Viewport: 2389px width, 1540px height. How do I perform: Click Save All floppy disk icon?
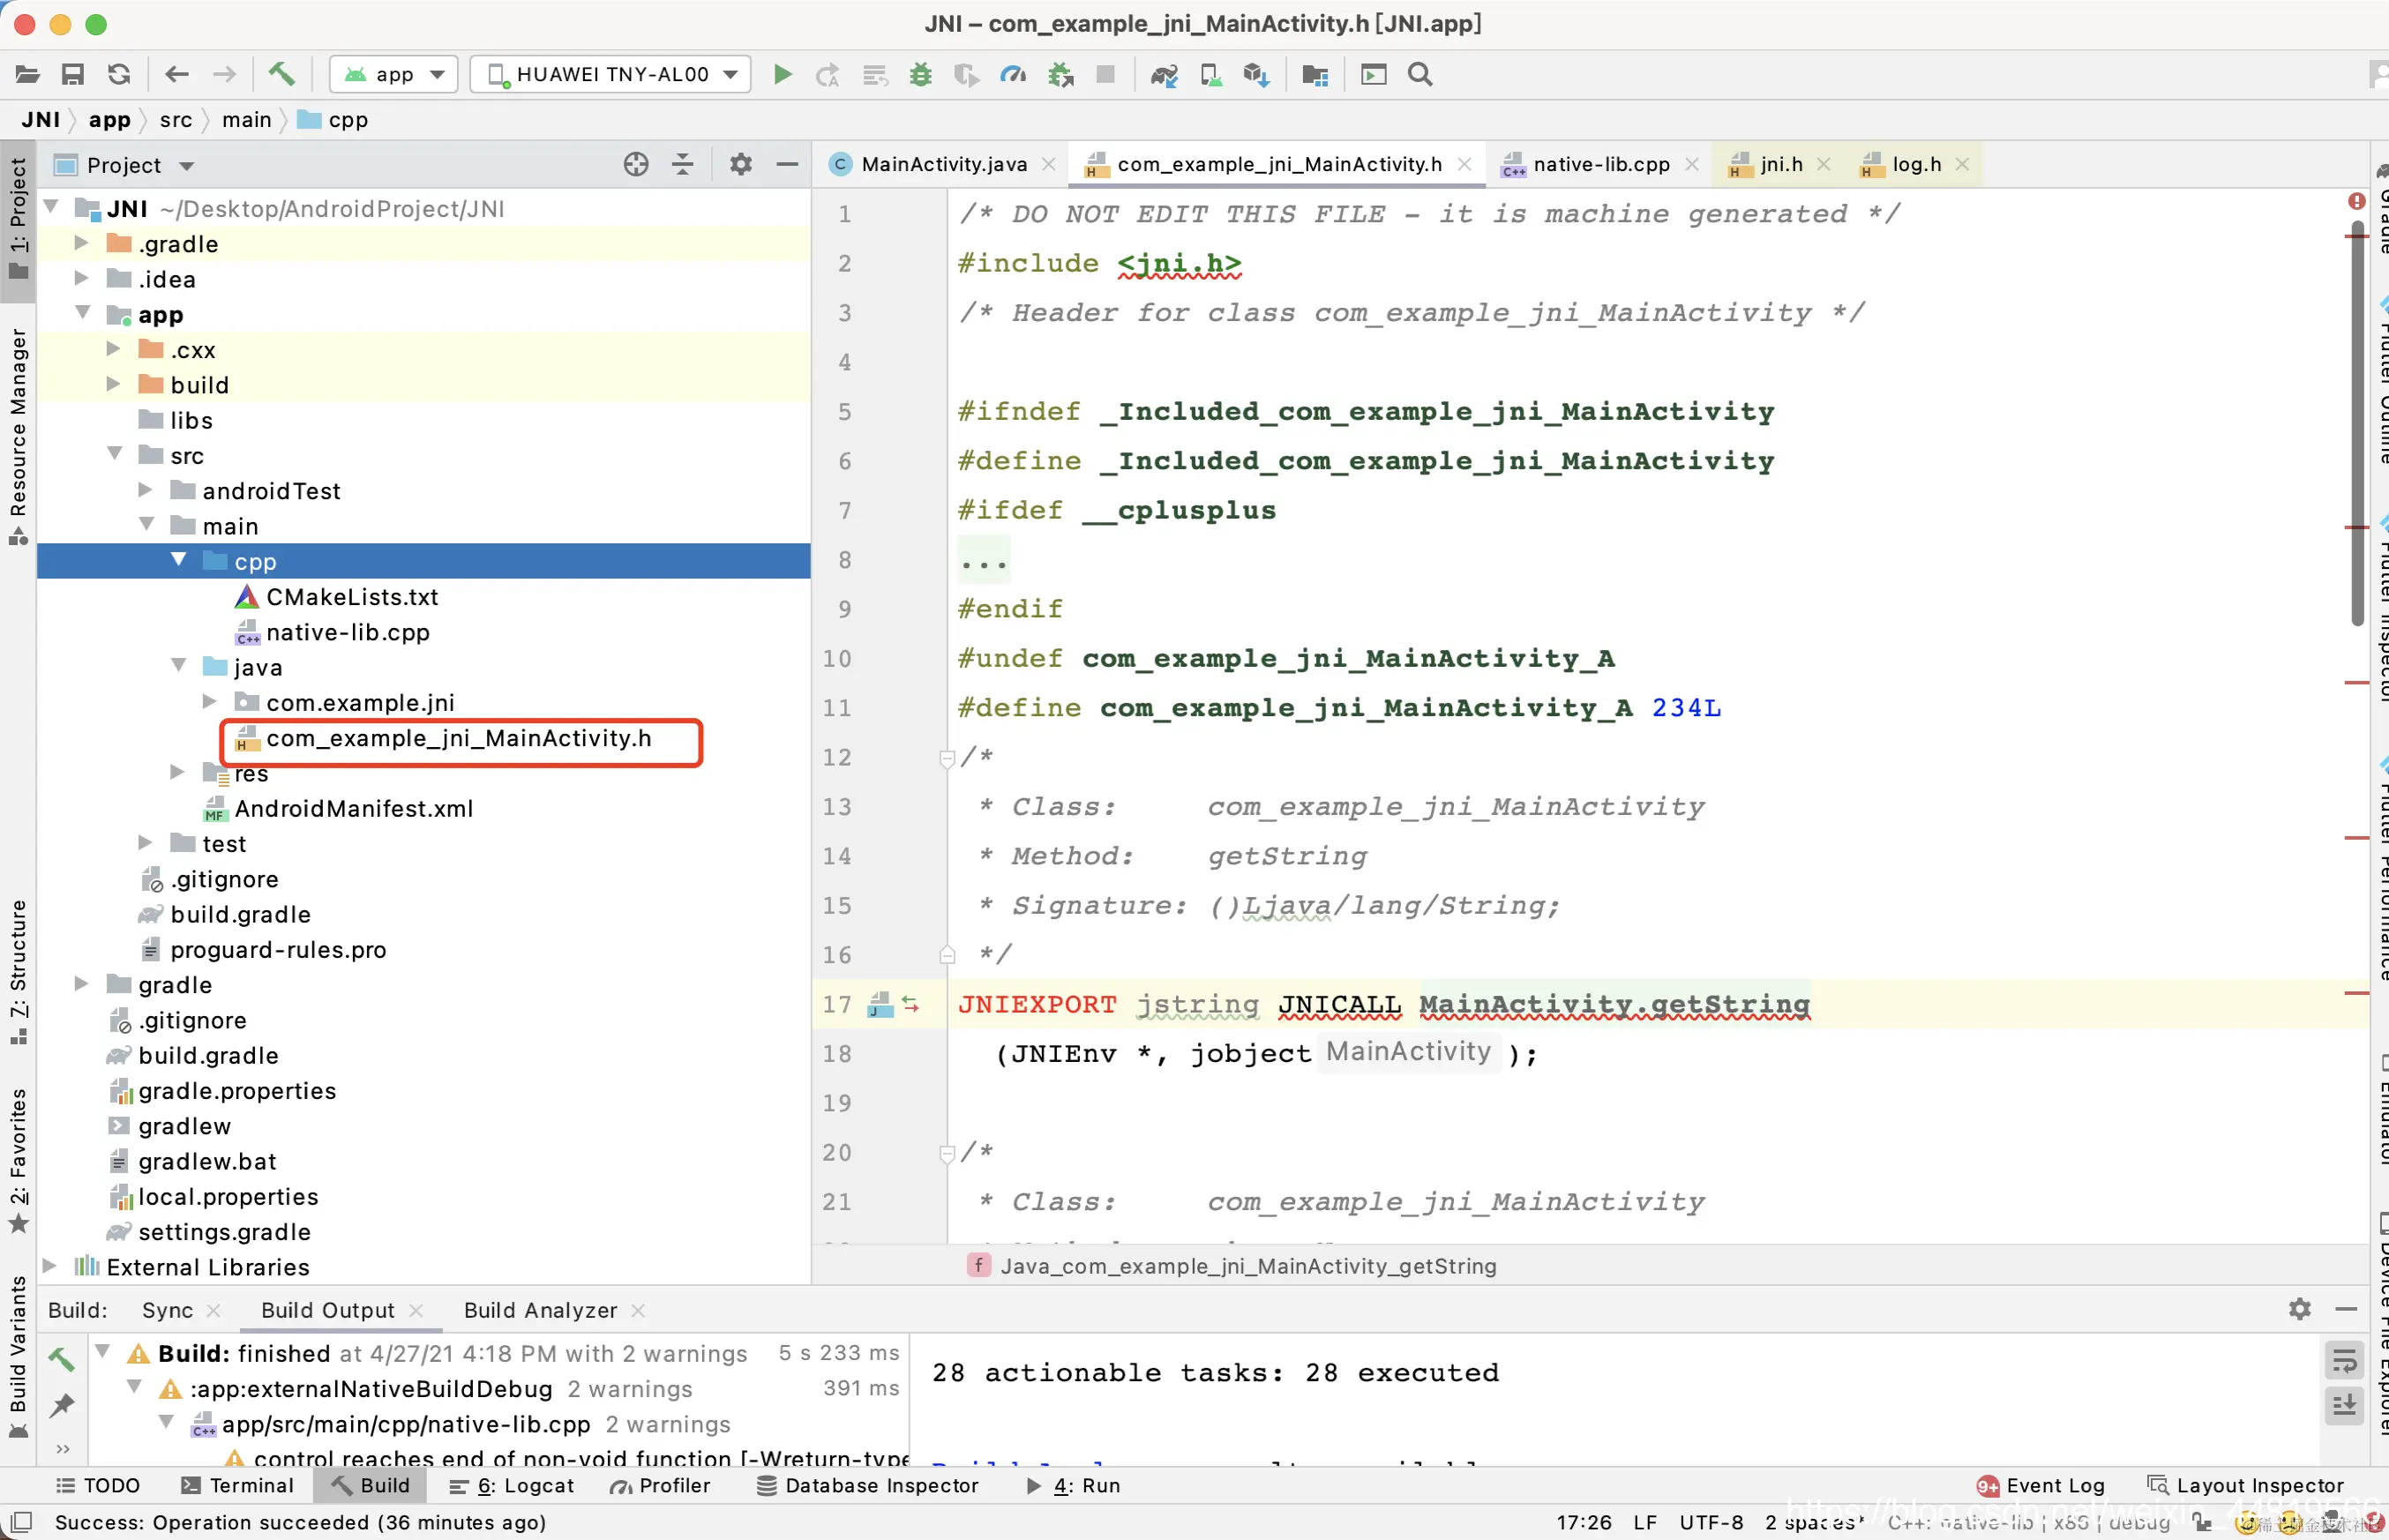[72, 74]
